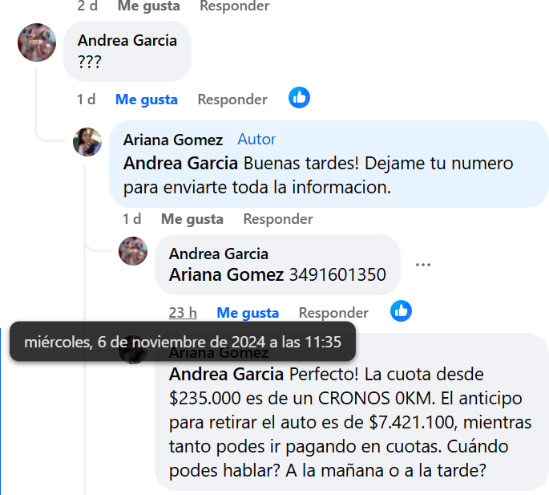Open Ariana Gomez's avatar on Autor reply
Screen dimensions: 549x495
tap(87, 142)
